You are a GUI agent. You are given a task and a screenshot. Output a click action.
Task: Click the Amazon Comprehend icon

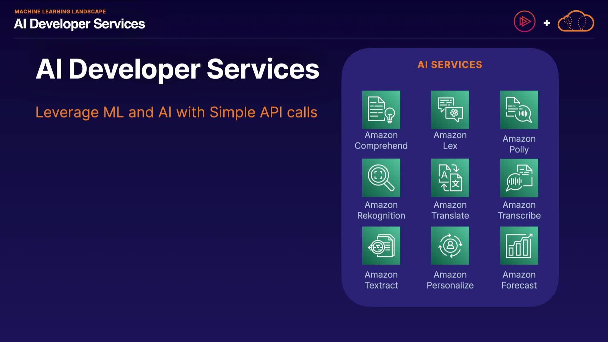coord(381,110)
